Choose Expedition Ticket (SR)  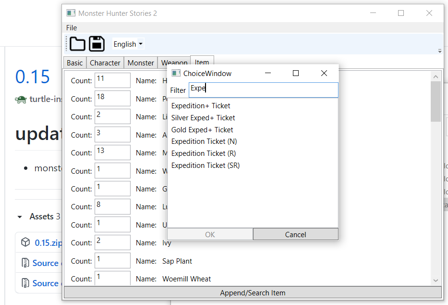[206, 165]
